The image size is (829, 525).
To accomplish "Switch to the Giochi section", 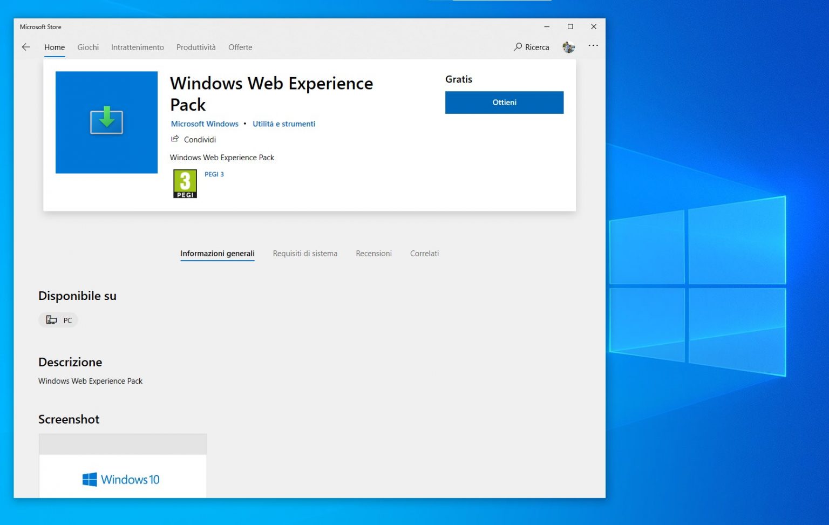I will [x=87, y=47].
